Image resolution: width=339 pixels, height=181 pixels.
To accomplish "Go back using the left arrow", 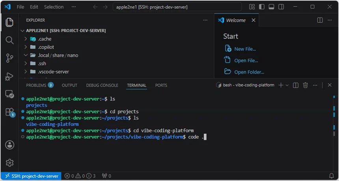I will pos(95,7).
